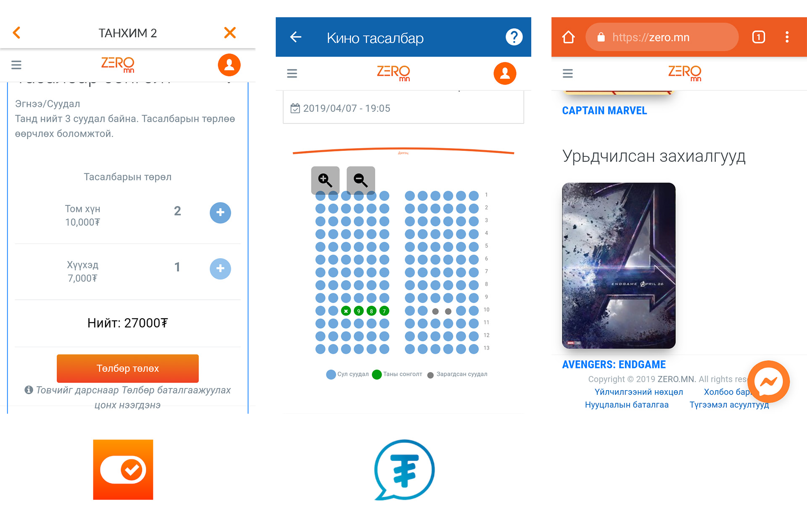Open the browser home icon
The height and width of the screenshot is (531, 807).
pos(568,37)
